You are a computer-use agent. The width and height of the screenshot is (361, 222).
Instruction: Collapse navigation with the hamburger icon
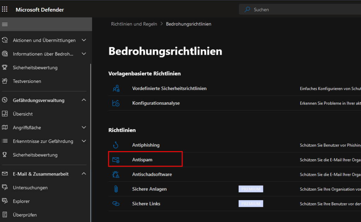[5, 24]
